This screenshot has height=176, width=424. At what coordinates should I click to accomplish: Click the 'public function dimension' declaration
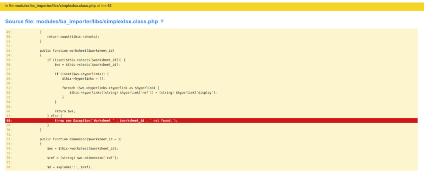(x=81, y=139)
